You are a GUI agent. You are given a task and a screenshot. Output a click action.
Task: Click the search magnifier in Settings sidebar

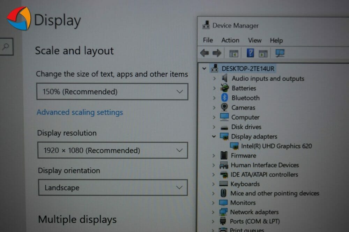pos(6,47)
